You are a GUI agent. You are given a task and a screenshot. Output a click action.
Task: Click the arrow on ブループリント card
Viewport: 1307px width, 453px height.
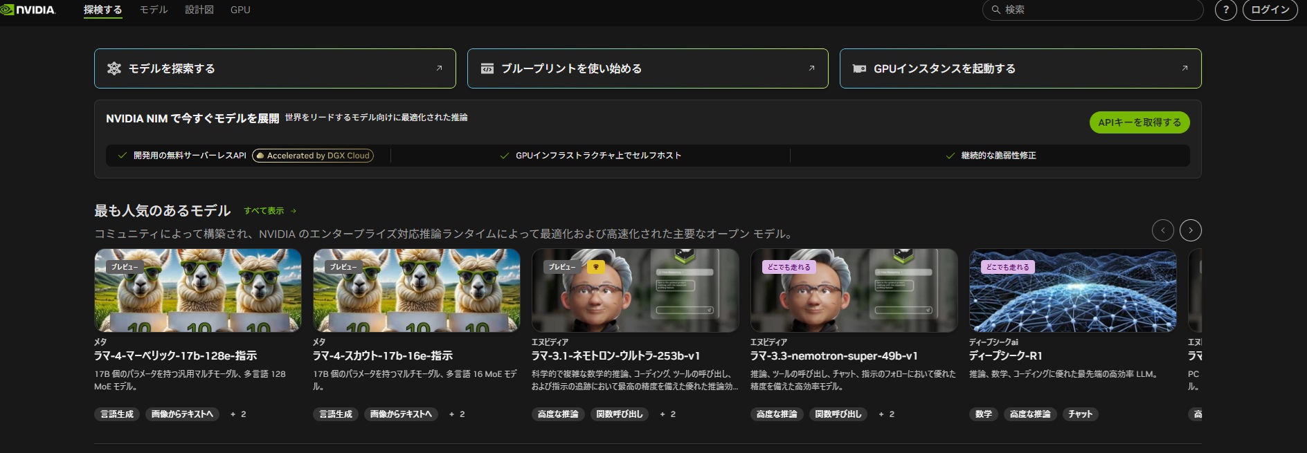[x=811, y=68]
